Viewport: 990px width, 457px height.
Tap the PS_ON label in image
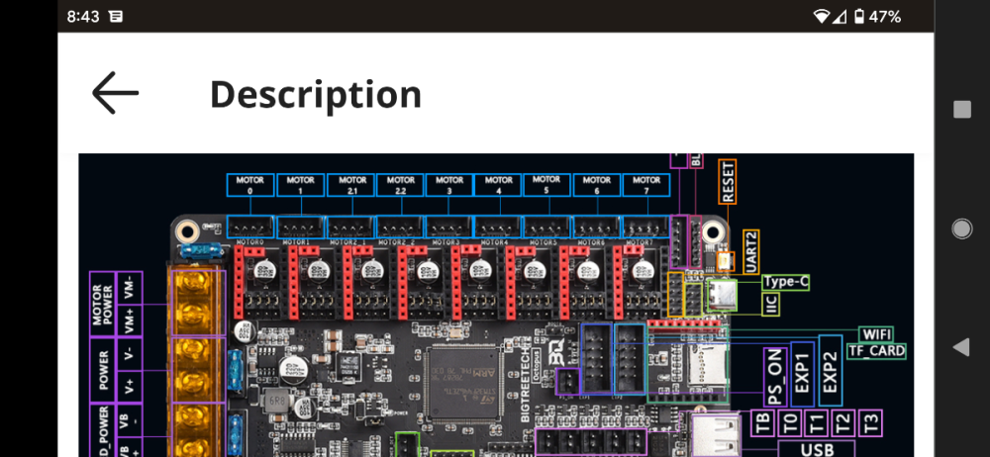pos(775,377)
